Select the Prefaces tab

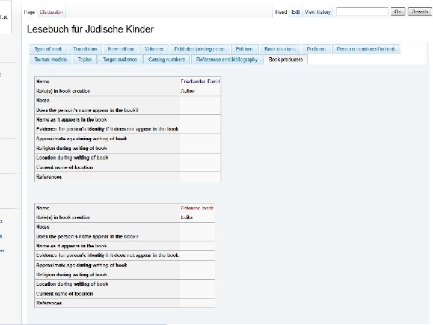tap(316, 49)
